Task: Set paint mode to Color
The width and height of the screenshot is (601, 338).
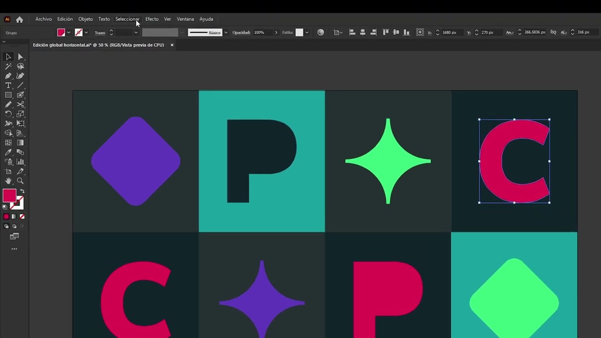Action: 6,216
